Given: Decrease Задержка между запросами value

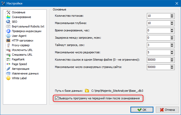Looking at the screenshot, I should [x=172, y=39].
